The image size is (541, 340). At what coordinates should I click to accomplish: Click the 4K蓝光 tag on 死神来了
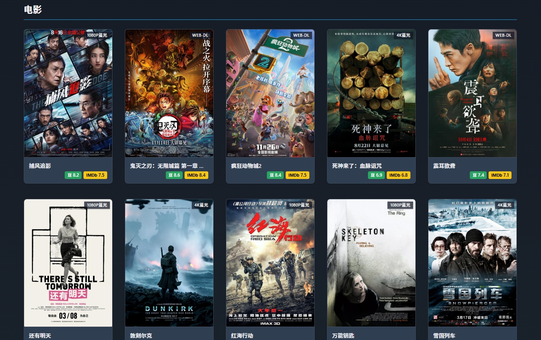point(403,35)
